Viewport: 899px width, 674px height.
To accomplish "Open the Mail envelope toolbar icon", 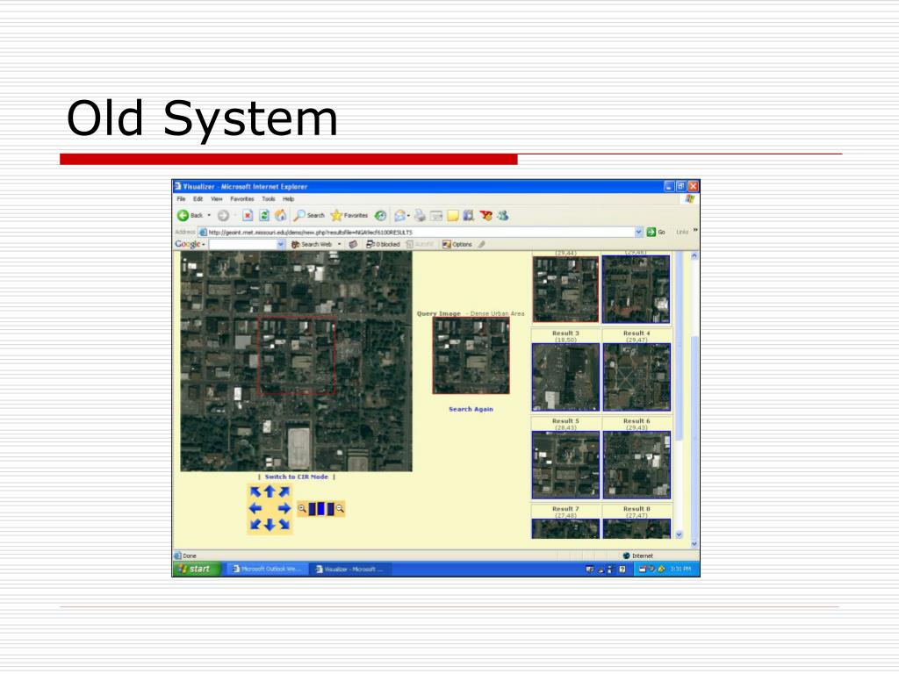I will point(400,216).
